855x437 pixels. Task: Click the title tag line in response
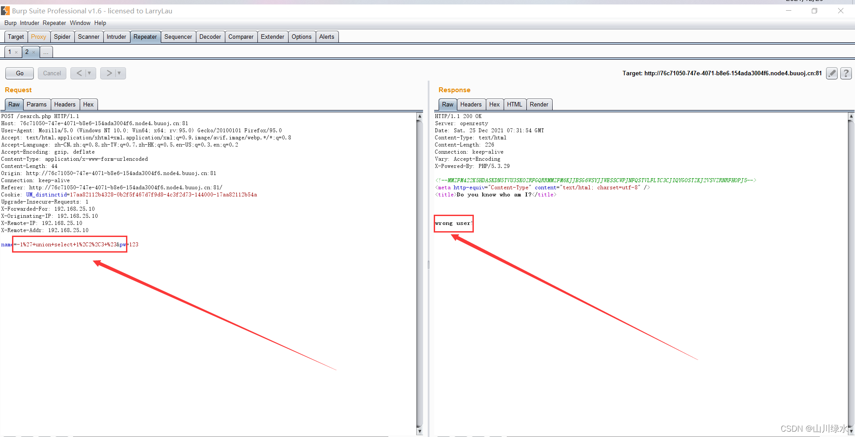tap(496, 195)
